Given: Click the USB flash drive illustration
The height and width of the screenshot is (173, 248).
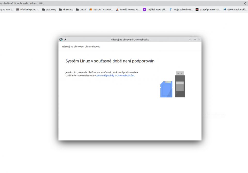Looking at the screenshot, I should click(x=180, y=84).
